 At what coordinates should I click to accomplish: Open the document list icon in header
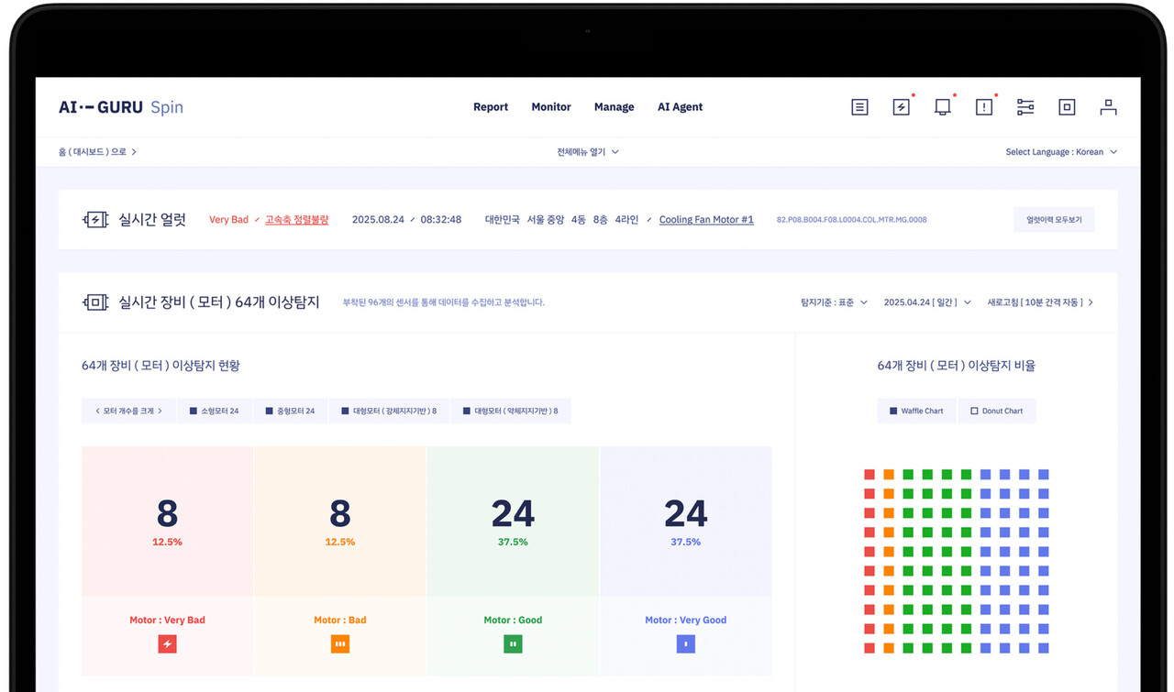pyautogui.click(x=859, y=107)
